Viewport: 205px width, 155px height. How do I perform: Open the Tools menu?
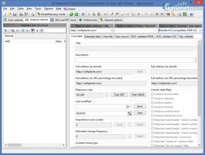click(38, 9)
